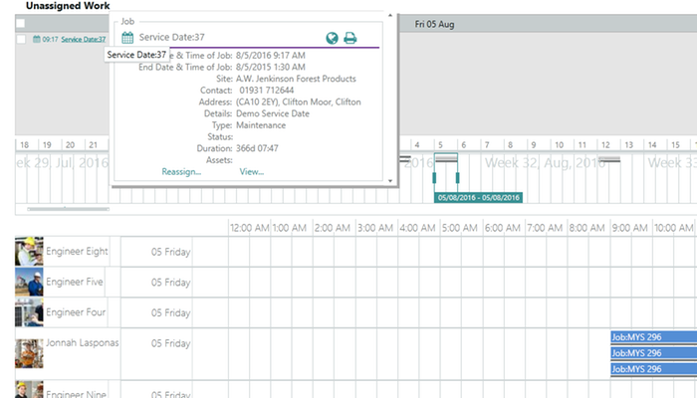
Task: Click the Fri 05 Aug day header
Action: (x=434, y=25)
